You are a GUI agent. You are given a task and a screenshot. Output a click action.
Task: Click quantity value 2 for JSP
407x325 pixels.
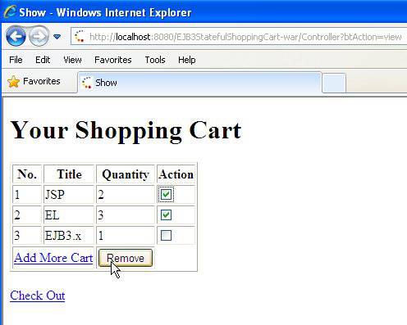(101, 195)
